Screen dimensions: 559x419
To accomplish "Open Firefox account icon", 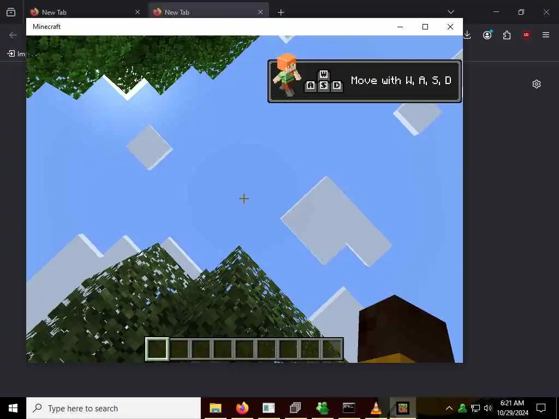I will pyautogui.click(x=487, y=35).
